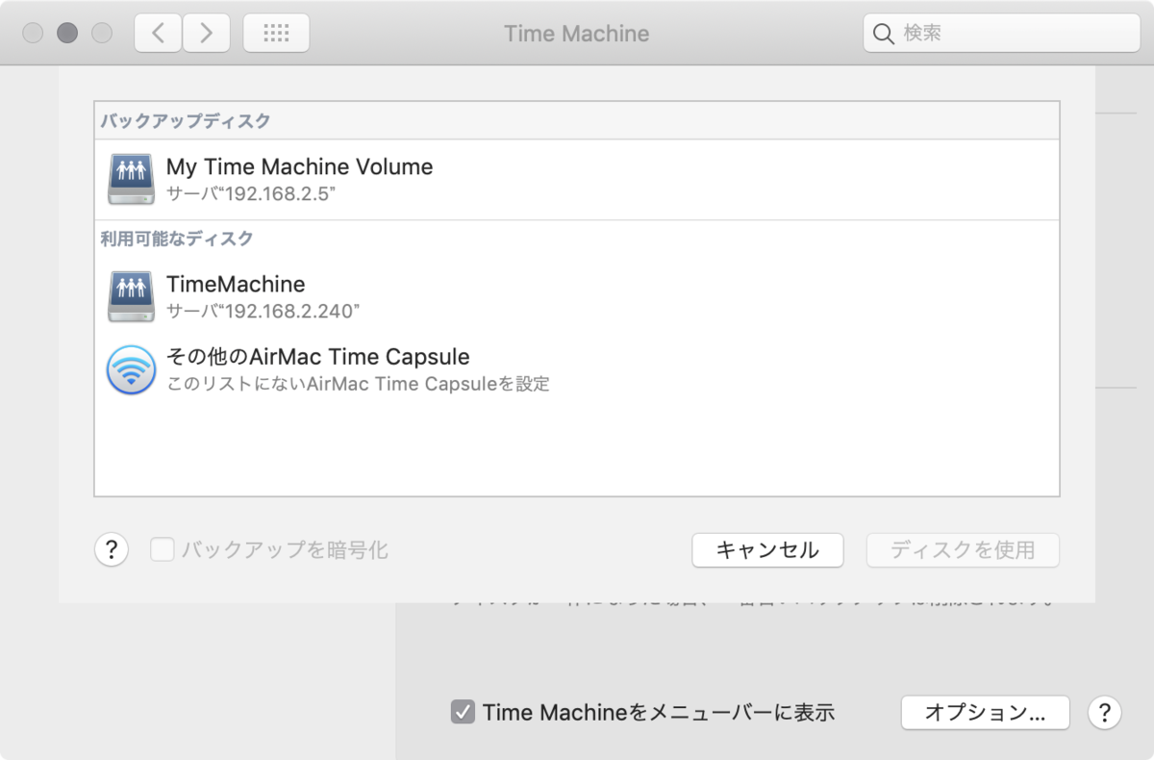
Task: Enable the バックアップを暗号化 checkbox
Action: point(163,550)
